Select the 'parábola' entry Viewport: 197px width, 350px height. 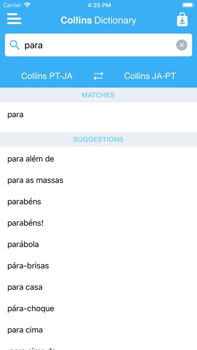[98, 244]
